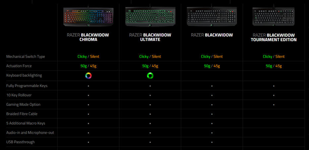This screenshot has height=150, width=309.
Task: Click the Ultimate 5 Additional Macro Keys dot
Action: point(150,123)
